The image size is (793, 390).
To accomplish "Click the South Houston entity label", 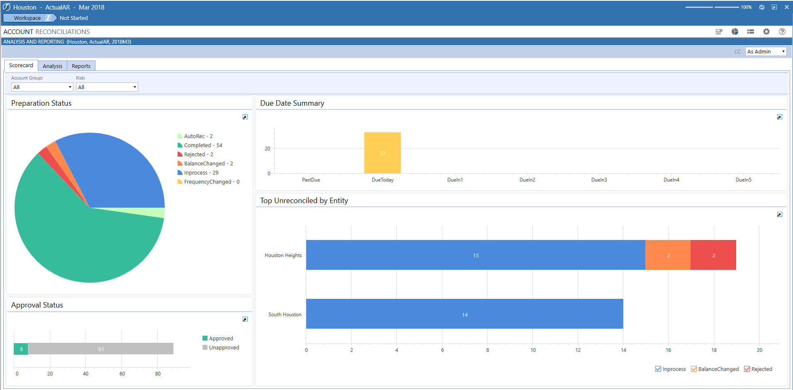I will 285,315.
